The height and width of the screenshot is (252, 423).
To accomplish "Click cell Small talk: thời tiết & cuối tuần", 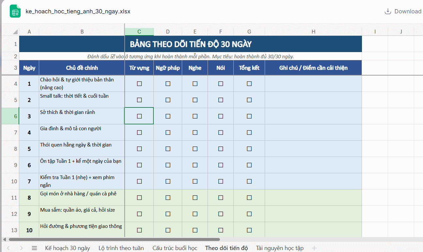I will pos(82,100).
